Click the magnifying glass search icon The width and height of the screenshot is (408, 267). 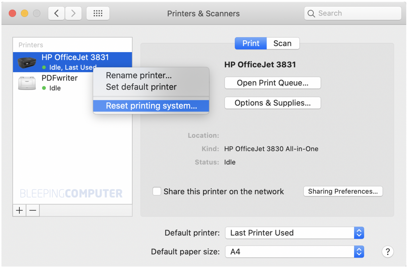pyautogui.click(x=311, y=14)
